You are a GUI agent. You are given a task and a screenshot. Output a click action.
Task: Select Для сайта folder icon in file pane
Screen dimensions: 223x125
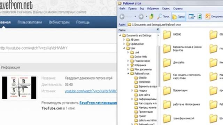pos(167,62)
